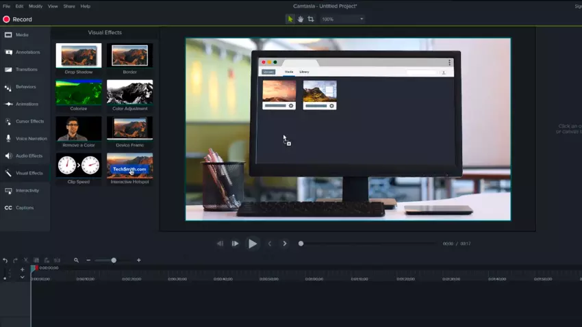Select the Drop Shadow effect thumbnail

[79, 55]
